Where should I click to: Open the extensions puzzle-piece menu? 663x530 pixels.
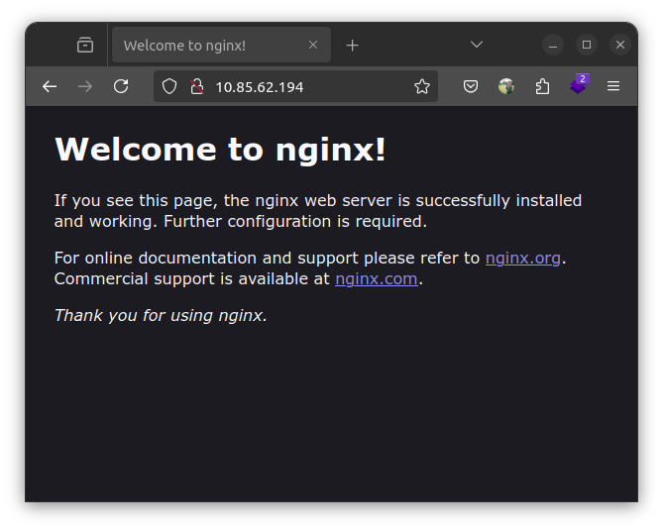tap(542, 86)
